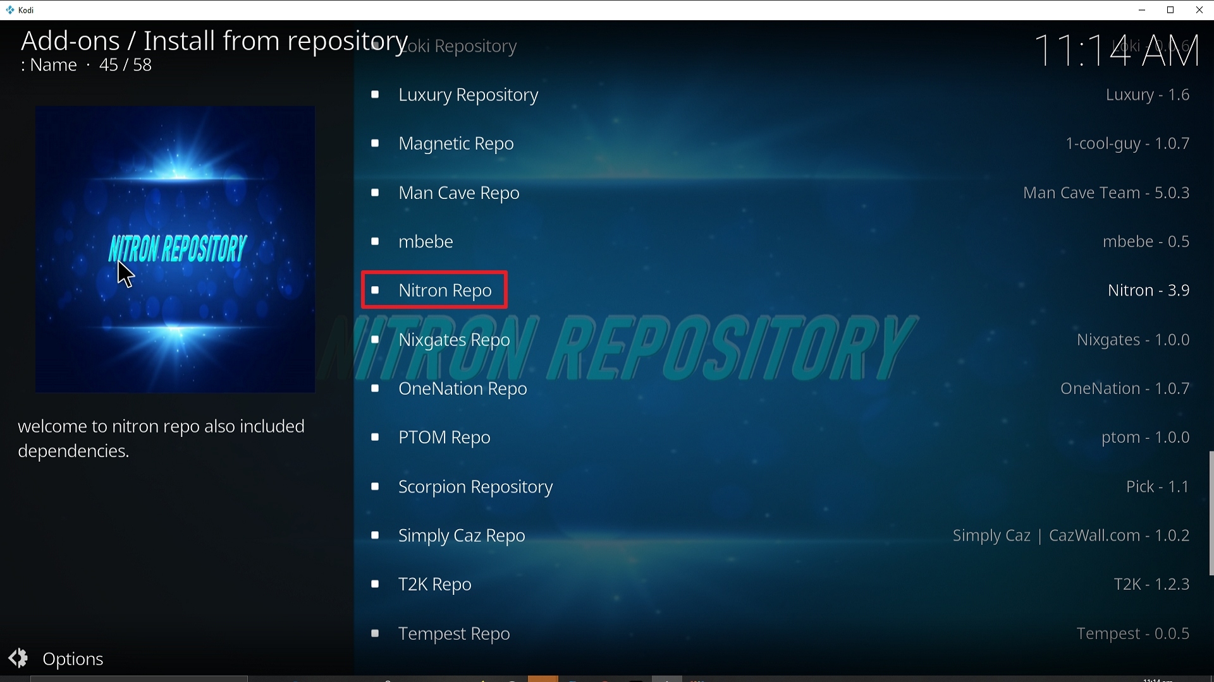Viewport: 1214px width, 682px height.
Task: Click the 11:14 AM clock display
Action: coord(1117,51)
